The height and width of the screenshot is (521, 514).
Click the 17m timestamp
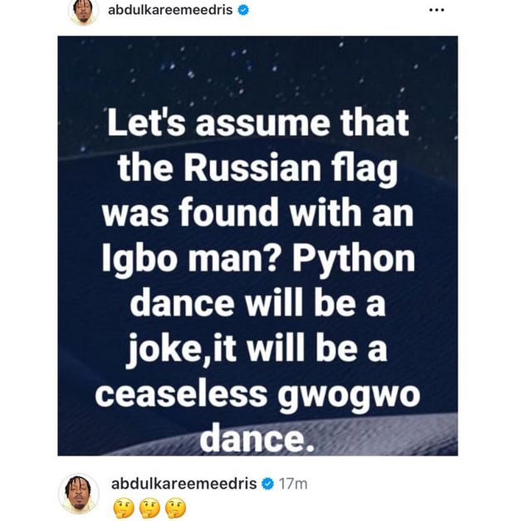click(293, 483)
